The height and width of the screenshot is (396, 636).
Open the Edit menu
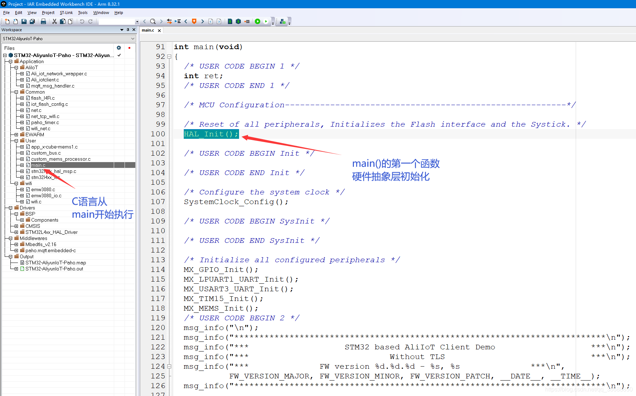point(19,13)
